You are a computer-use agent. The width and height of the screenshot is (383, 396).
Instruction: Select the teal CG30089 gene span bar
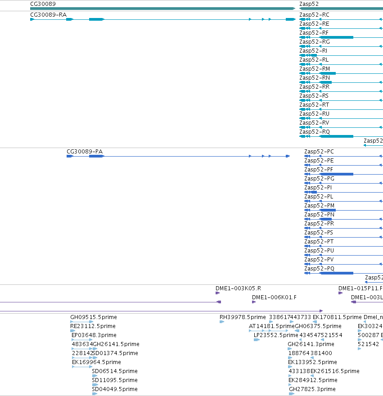163,9
